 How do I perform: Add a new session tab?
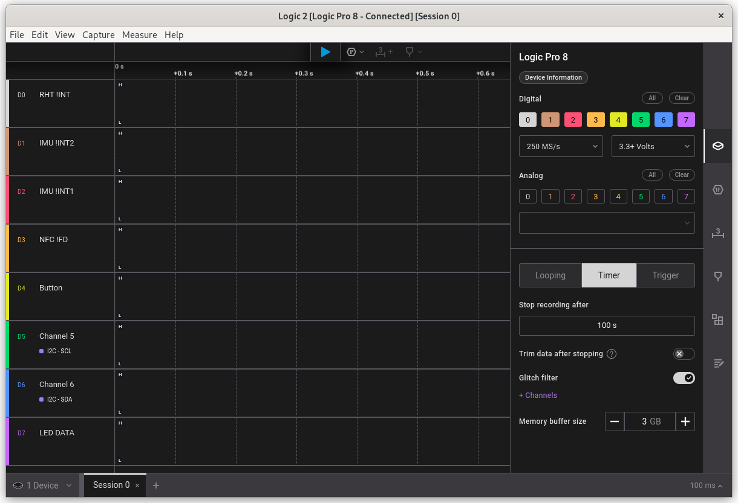[x=156, y=485]
